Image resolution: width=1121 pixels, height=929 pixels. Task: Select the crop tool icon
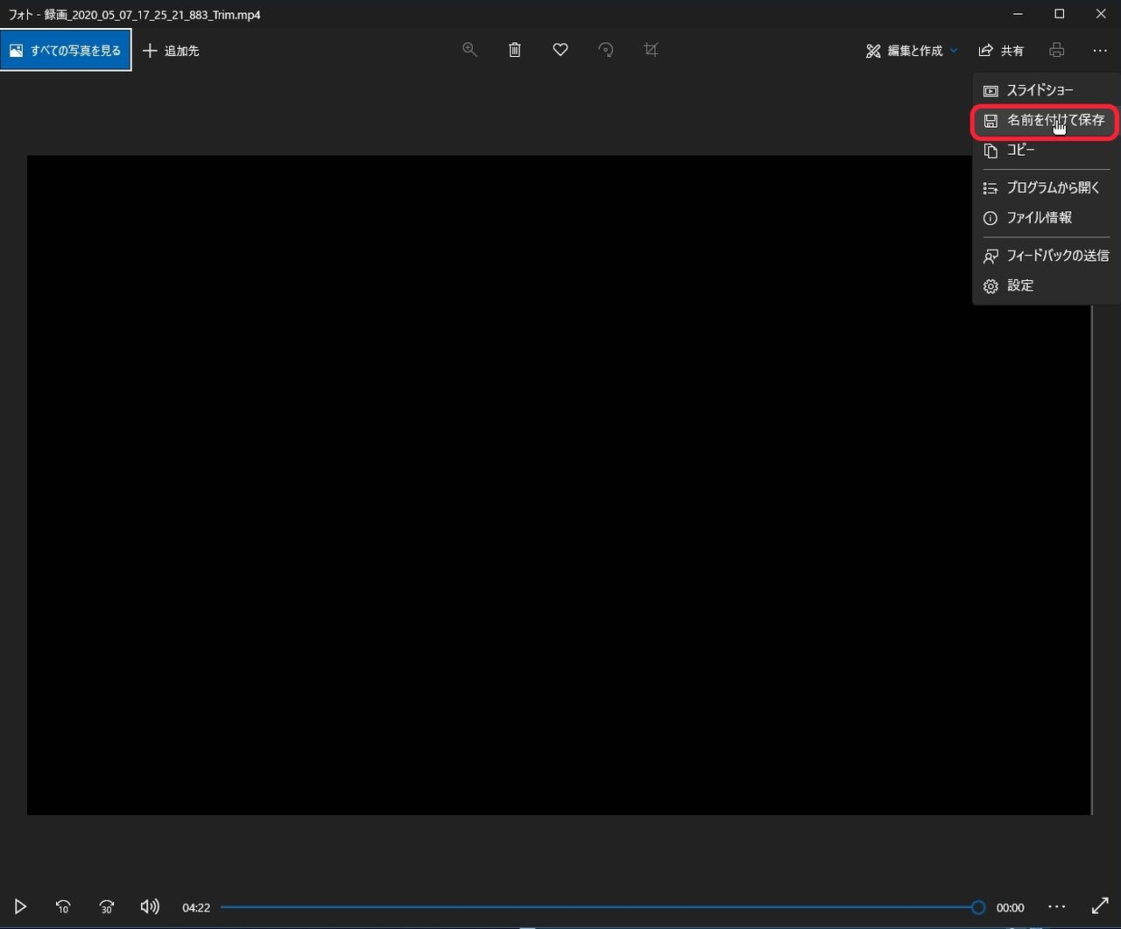point(651,50)
